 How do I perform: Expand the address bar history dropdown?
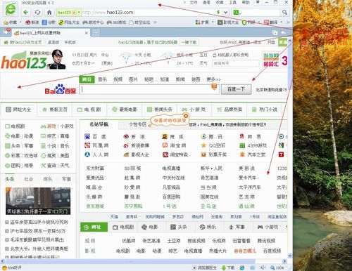pyautogui.click(x=225, y=12)
